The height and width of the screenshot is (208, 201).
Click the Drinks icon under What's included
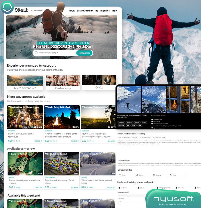pos(120,175)
